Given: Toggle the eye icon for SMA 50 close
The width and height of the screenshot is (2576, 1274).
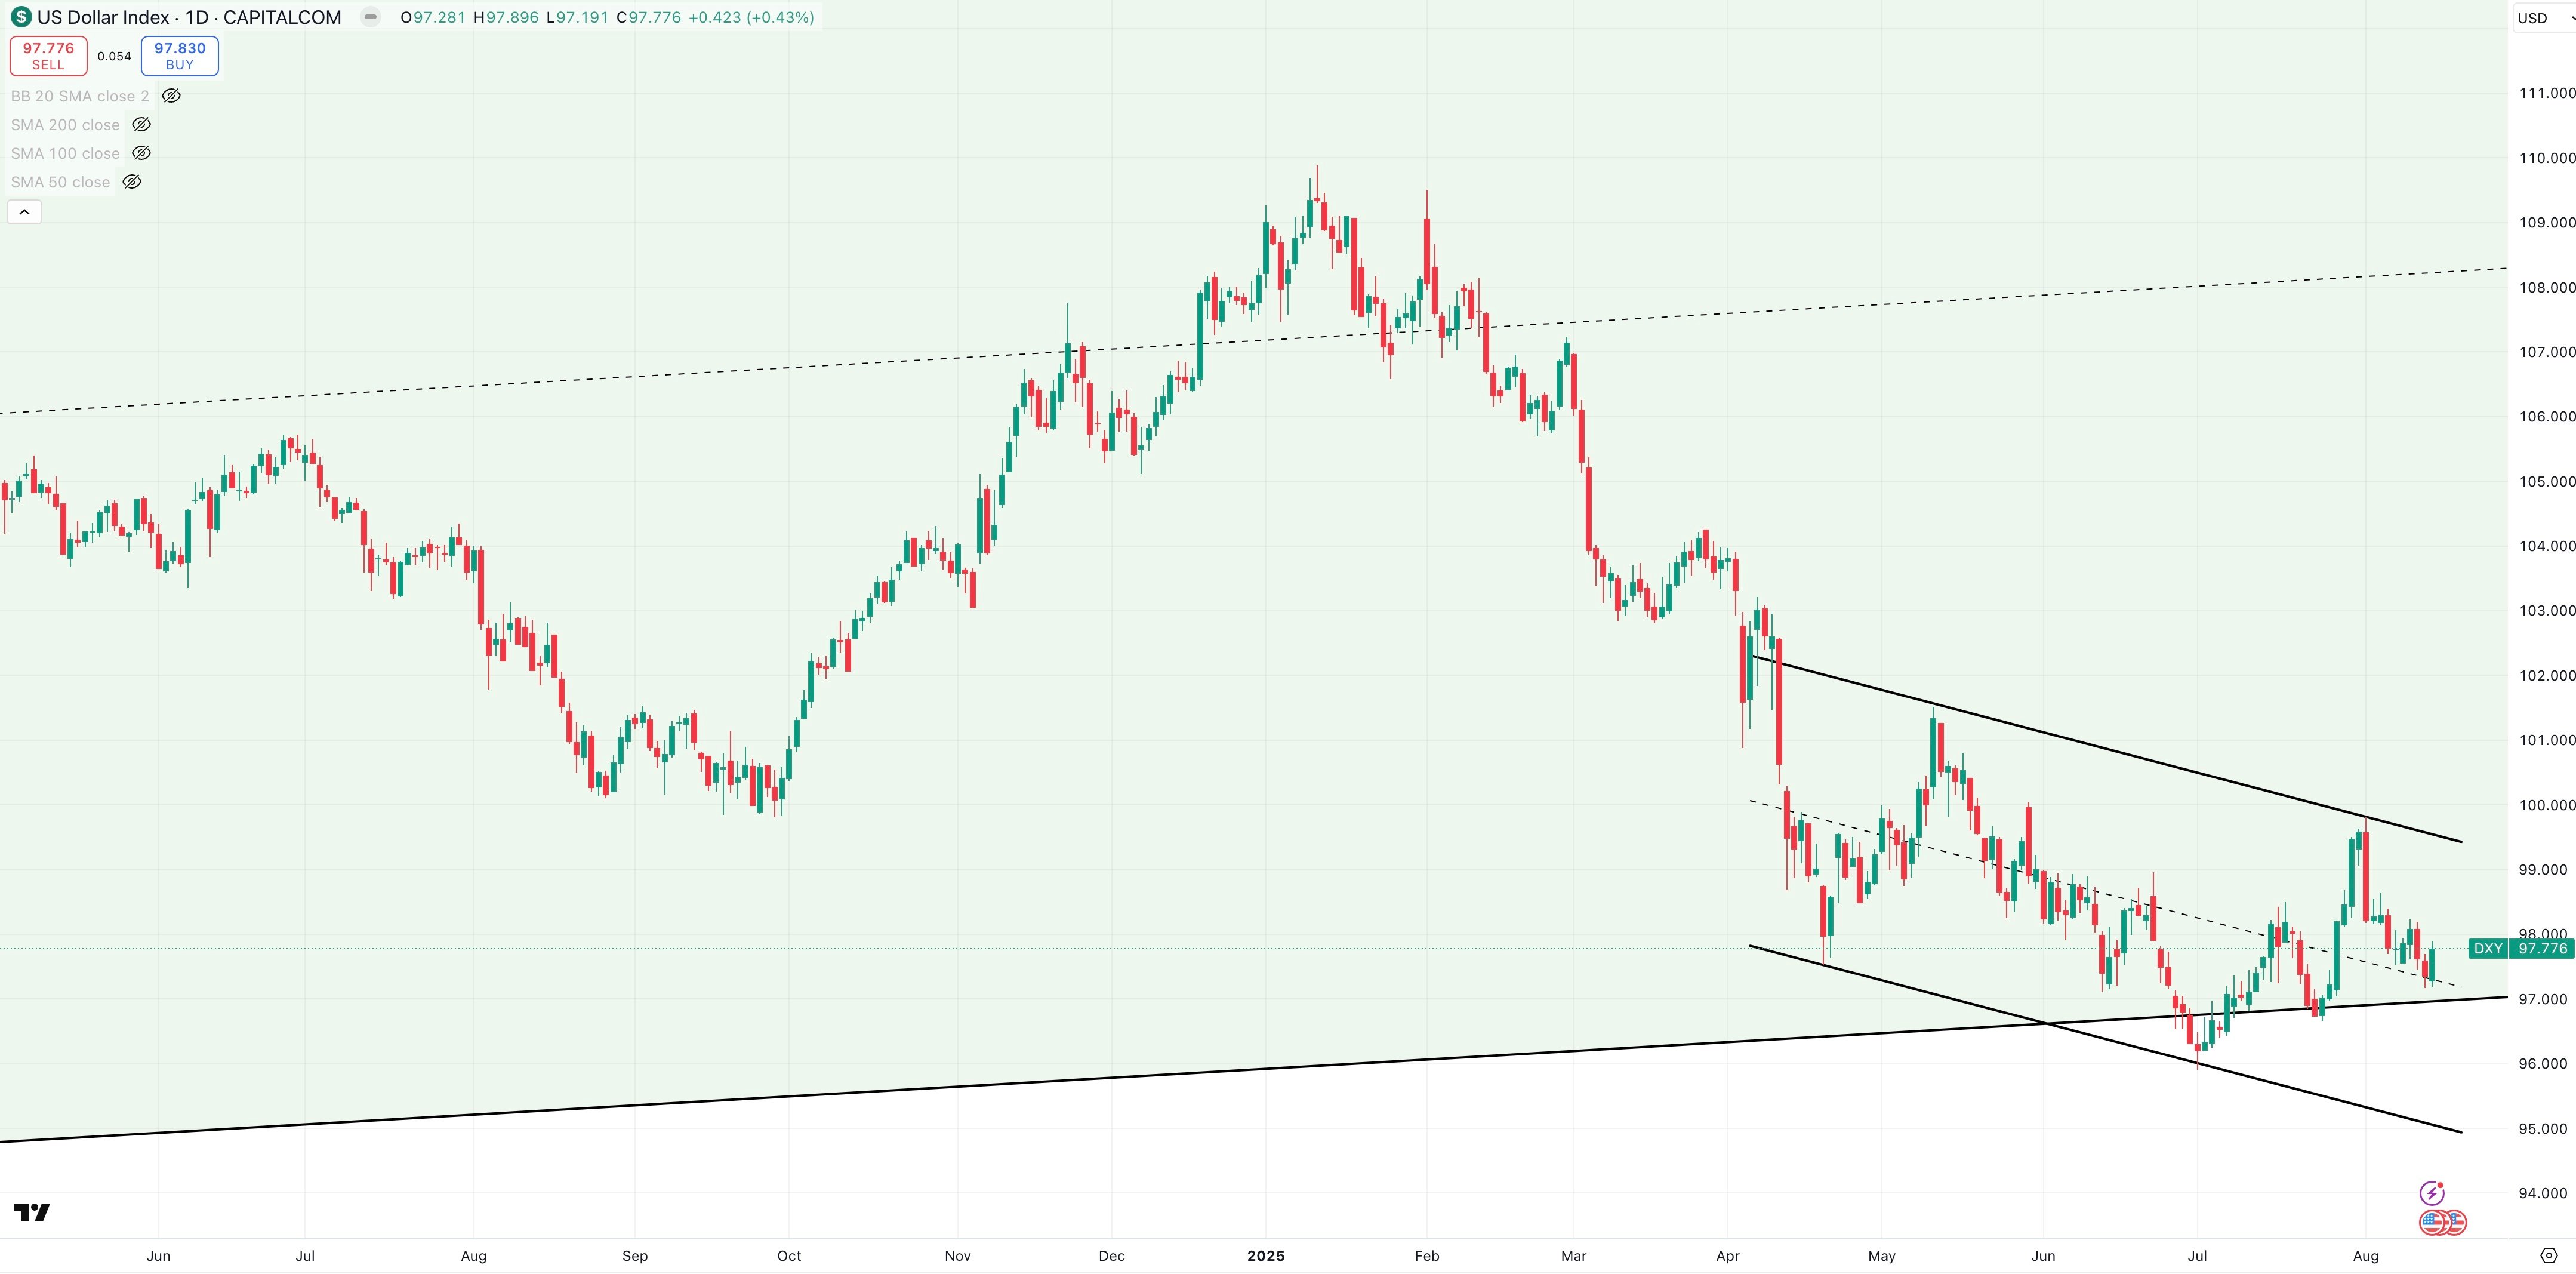Looking at the screenshot, I should (x=132, y=182).
